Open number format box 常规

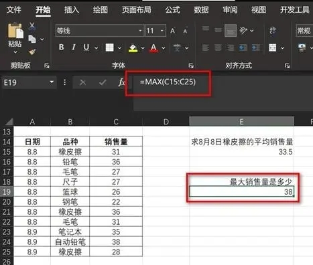(304, 31)
